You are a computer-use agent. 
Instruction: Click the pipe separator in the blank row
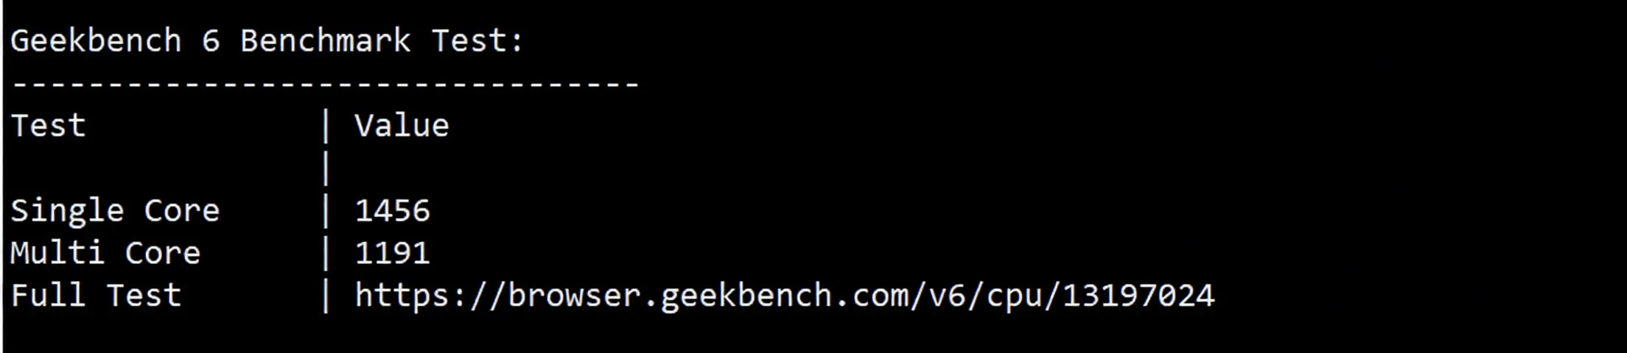[x=326, y=168]
